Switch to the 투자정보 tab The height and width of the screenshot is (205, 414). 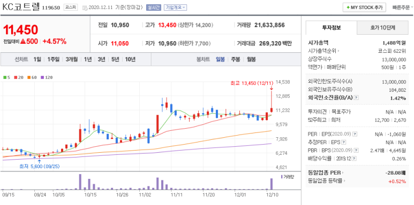(332, 28)
